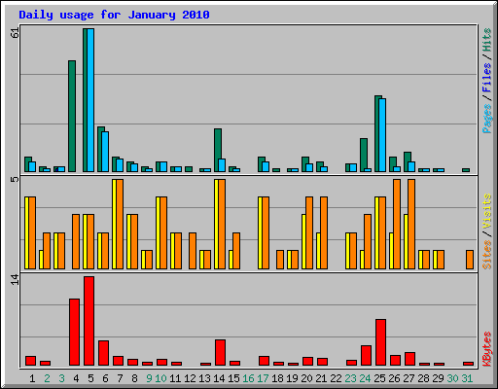Click the 'Hits' legend label
This screenshot has height=389, width=498.
tap(486, 40)
